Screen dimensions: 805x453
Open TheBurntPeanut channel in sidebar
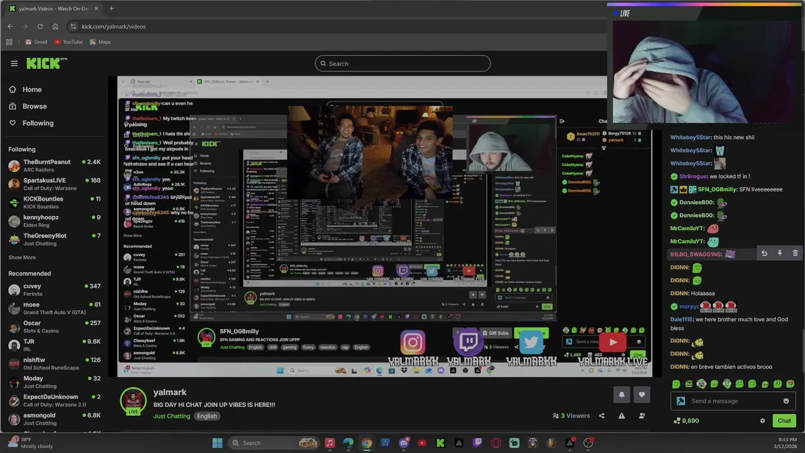click(54, 165)
